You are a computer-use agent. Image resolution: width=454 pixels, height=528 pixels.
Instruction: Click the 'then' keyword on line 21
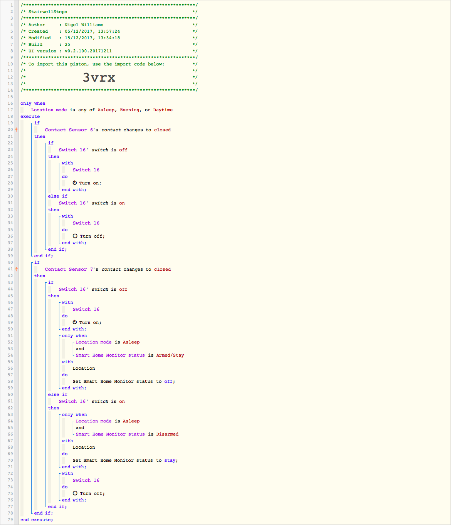coord(40,136)
